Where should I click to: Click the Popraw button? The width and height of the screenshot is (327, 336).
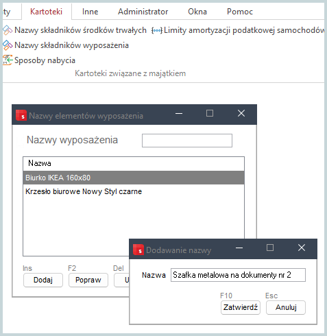pos(88,280)
